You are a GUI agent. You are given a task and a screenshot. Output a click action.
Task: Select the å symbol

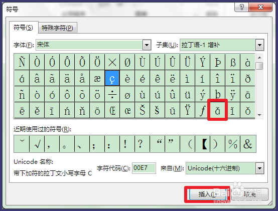(x=82, y=78)
